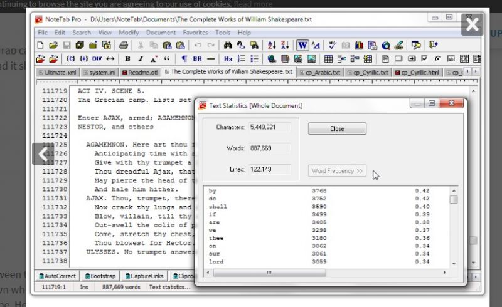
Task: Click the document tabs scroll-right arrow
Action: coord(476,71)
